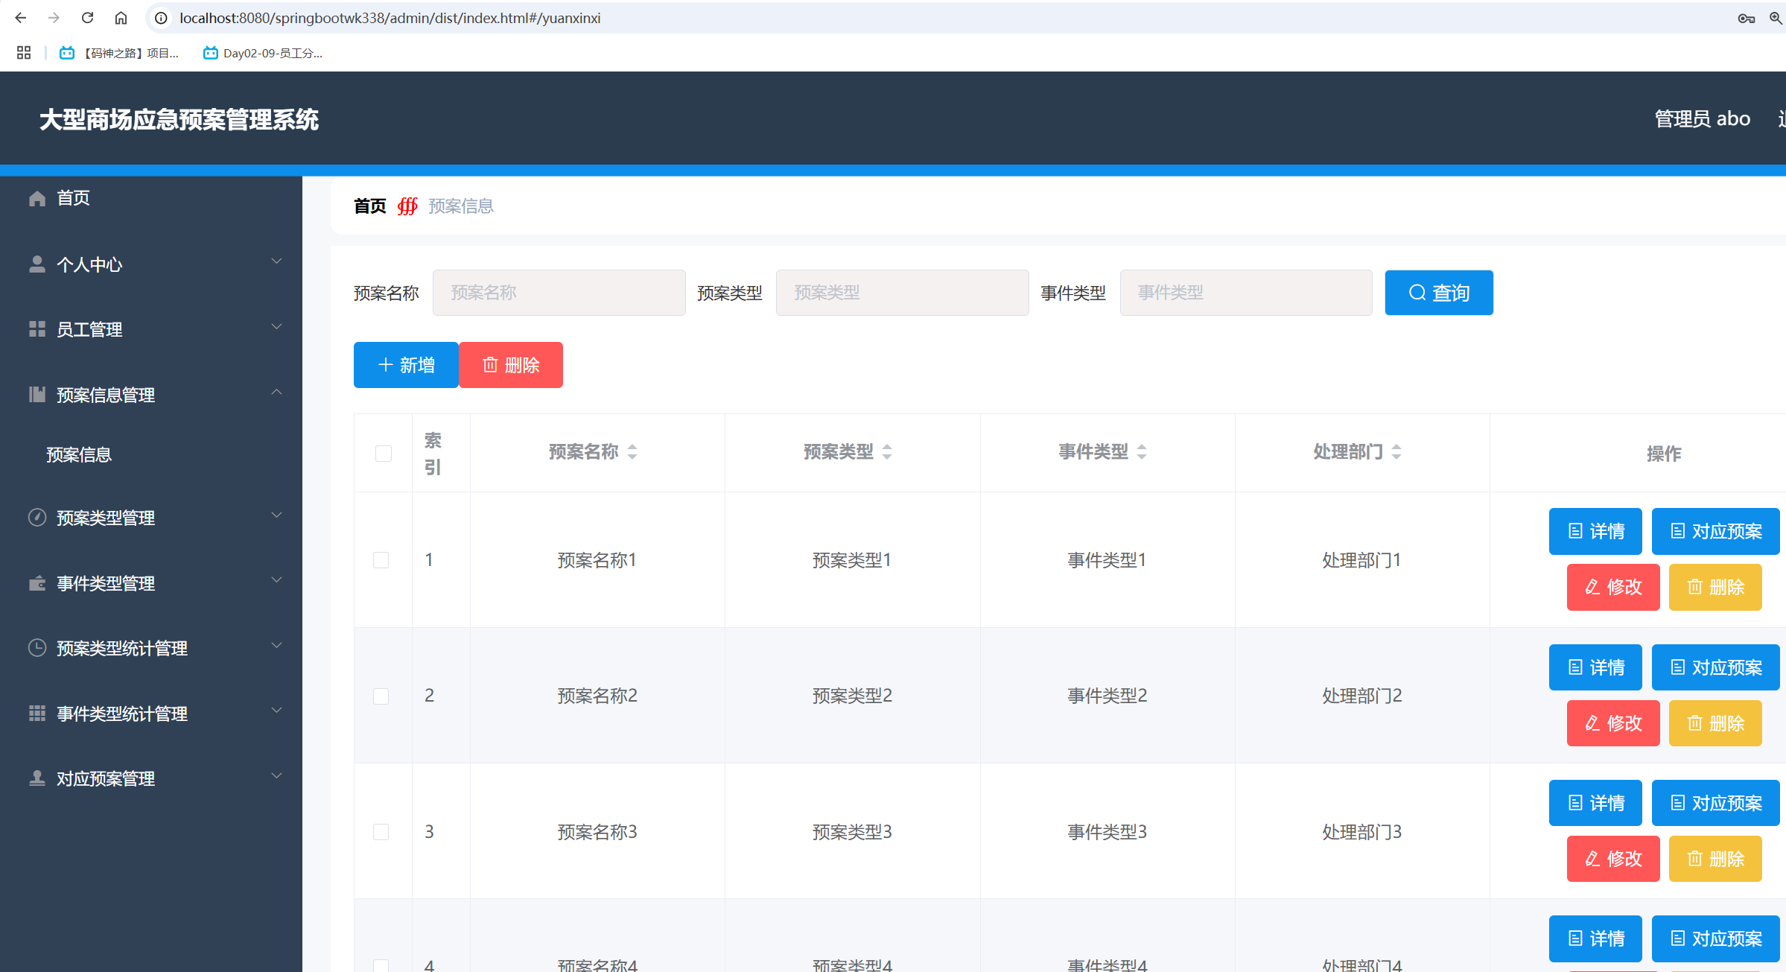Collapse the 预案信息管理 menu chevron
The image size is (1786, 972).
276,393
